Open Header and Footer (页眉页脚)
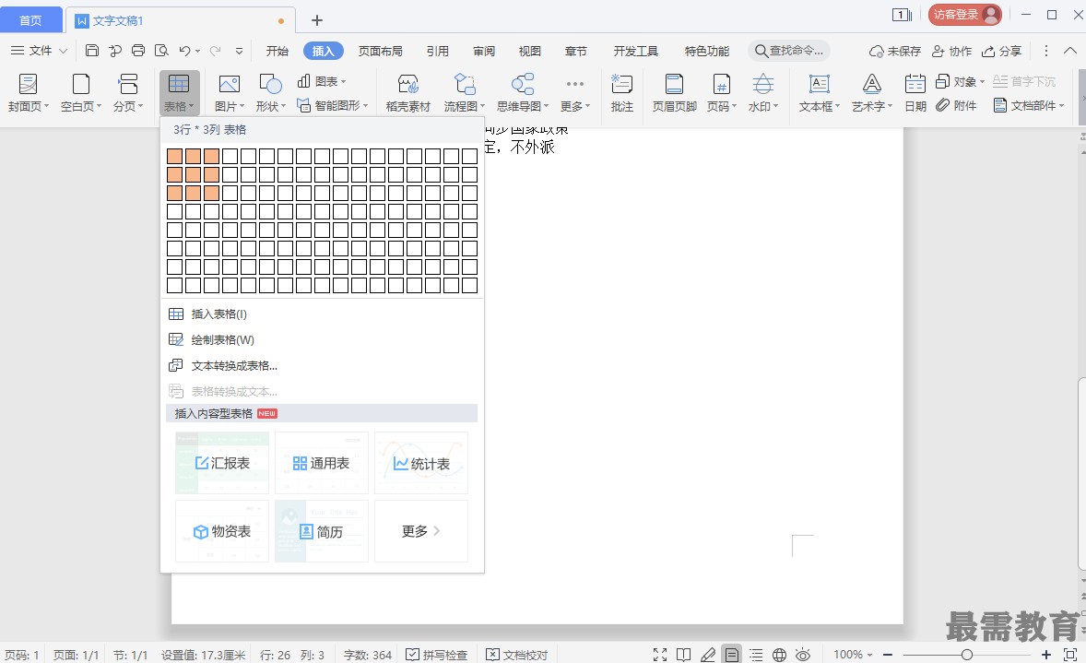This screenshot has width=1086, height=663. (674, 92)
